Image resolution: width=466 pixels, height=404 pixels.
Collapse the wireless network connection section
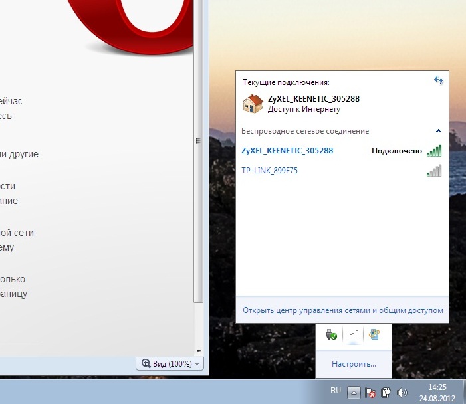pos(438,131)
